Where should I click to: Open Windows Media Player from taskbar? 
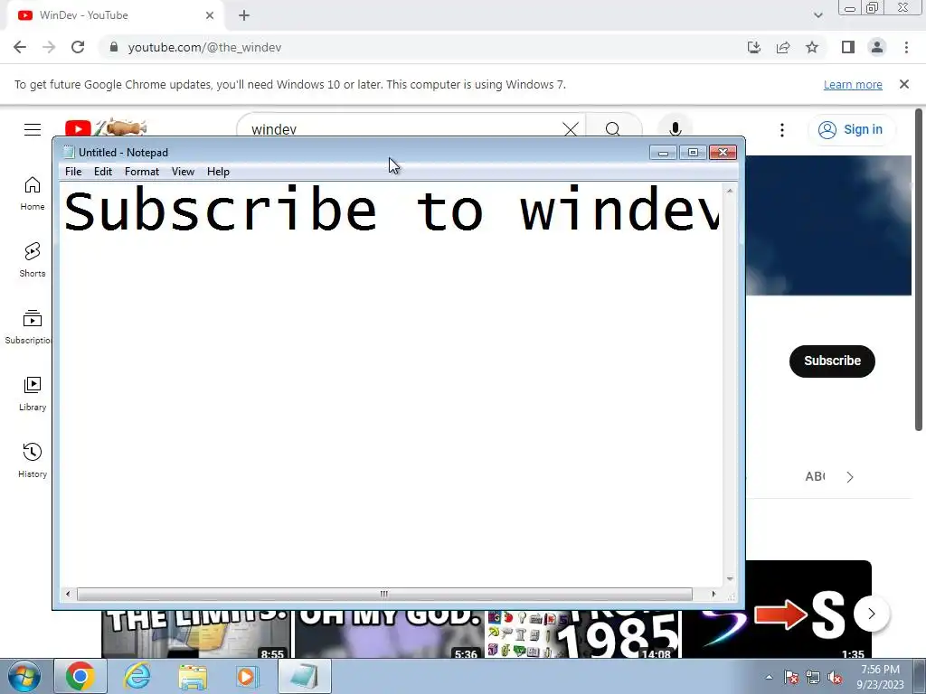[248, 676]
